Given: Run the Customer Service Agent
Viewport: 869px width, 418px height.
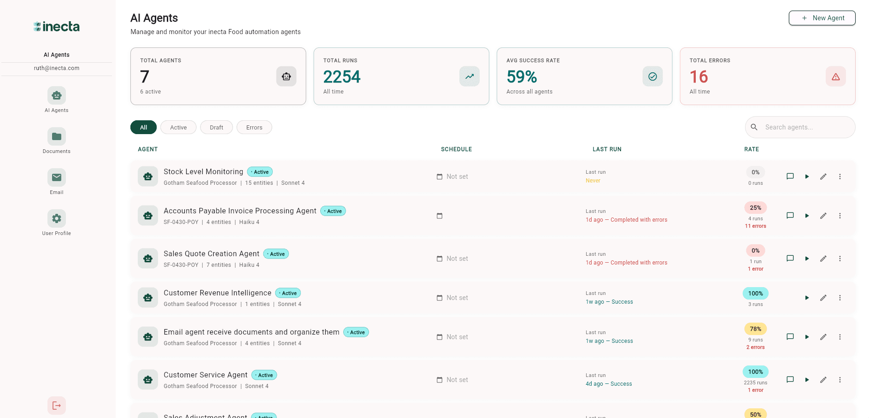Looking at the screenshot, I should coord(807,380).
